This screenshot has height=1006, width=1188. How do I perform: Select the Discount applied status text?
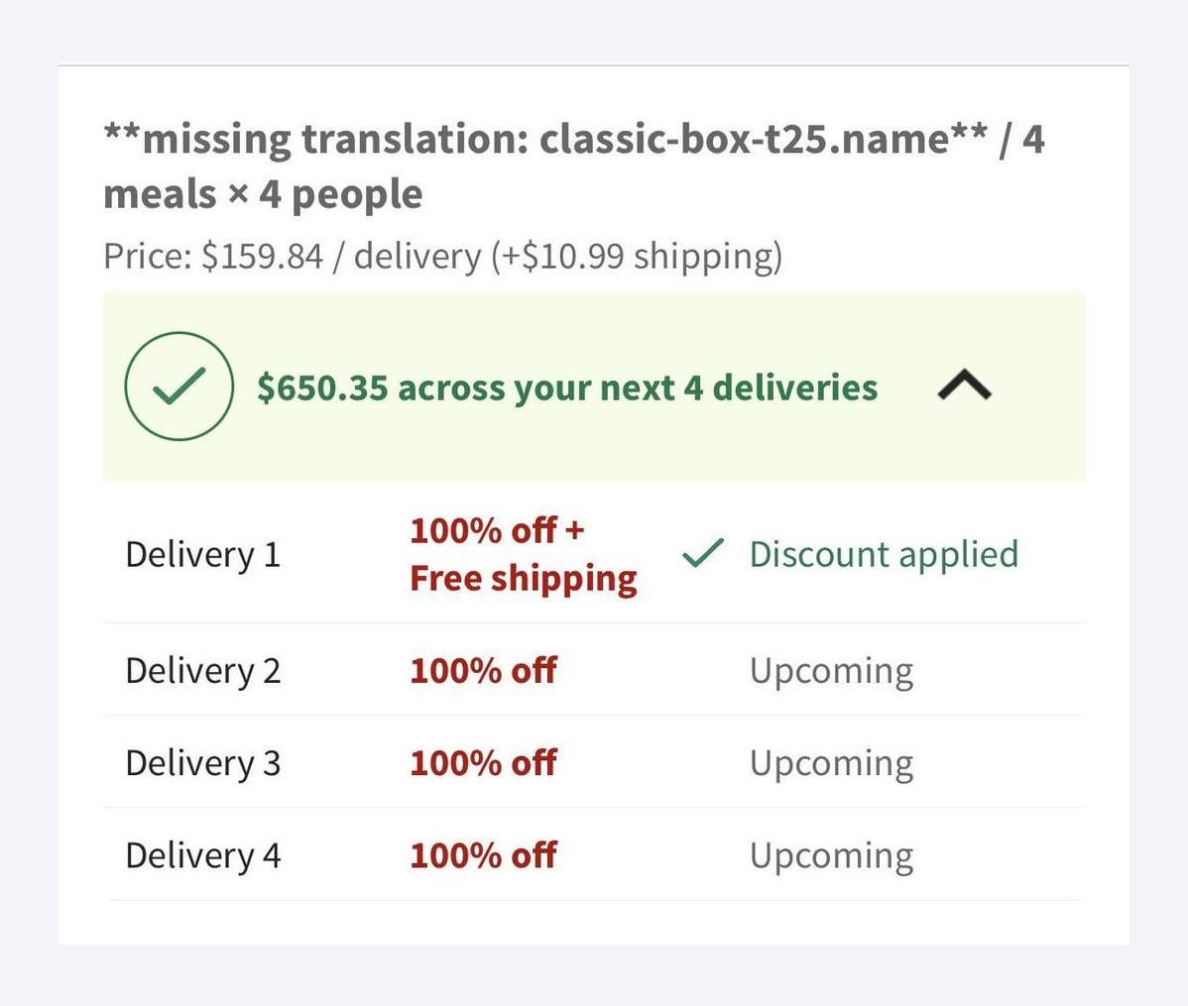884,554
